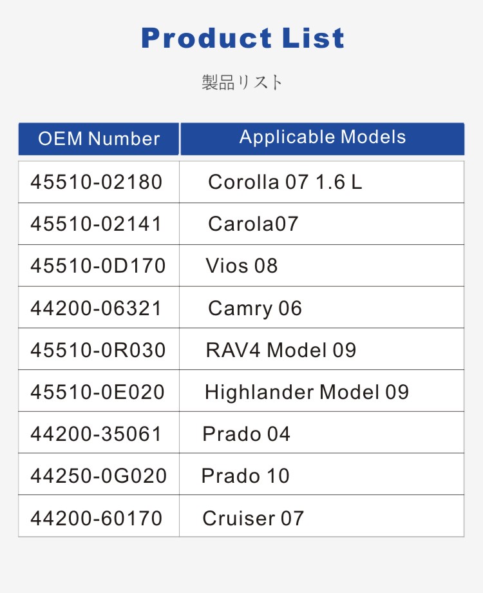The width and height of the screenshot is (483, 593).
Task: Click the Cruiser 07 model cell
Action: 253,518
